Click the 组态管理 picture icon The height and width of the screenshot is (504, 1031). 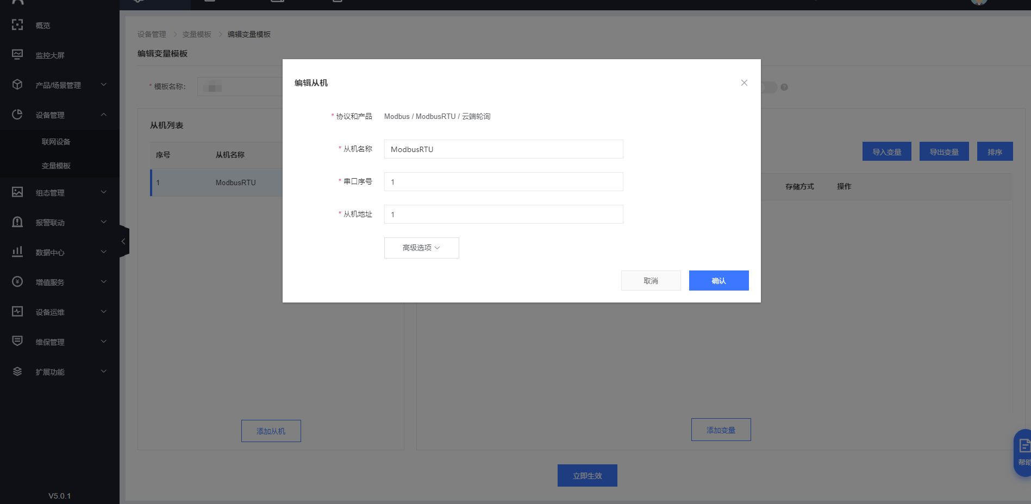pyautogui.click(x=17, y=192)
